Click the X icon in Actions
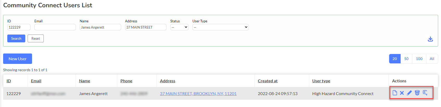 [402, 93]
